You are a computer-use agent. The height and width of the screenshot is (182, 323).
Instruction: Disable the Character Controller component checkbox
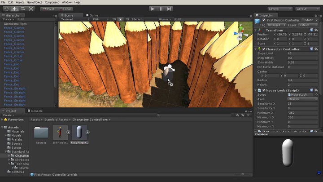tap(263, 49)
